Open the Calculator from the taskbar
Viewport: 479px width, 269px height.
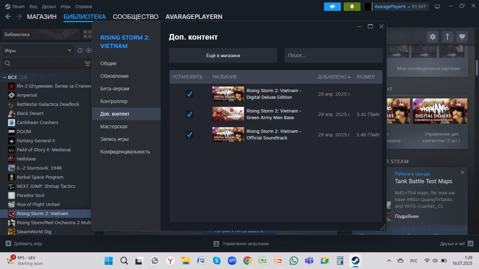click(x=340, y=260)
